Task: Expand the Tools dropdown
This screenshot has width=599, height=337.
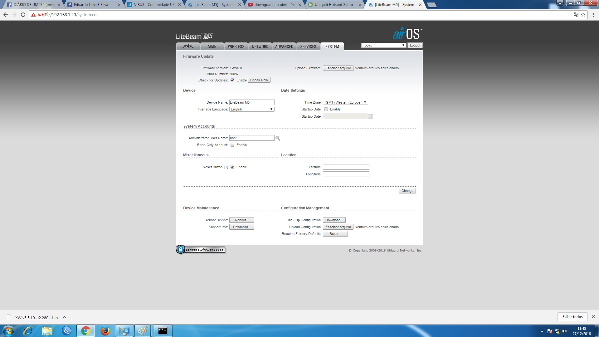Action: [383, 45]
